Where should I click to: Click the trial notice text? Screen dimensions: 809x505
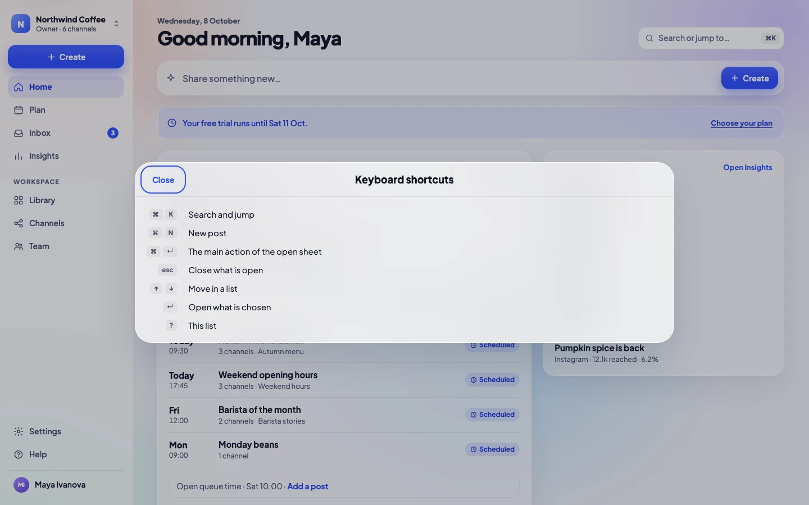(x=245, y=123)
